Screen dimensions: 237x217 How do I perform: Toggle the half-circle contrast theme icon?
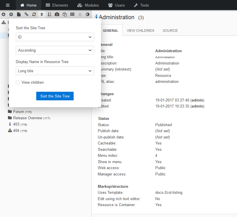coord(87,14)
